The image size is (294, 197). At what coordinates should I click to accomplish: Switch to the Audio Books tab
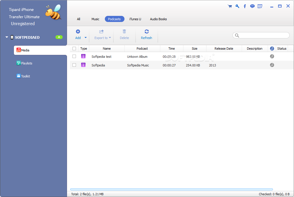coord(158,19)
